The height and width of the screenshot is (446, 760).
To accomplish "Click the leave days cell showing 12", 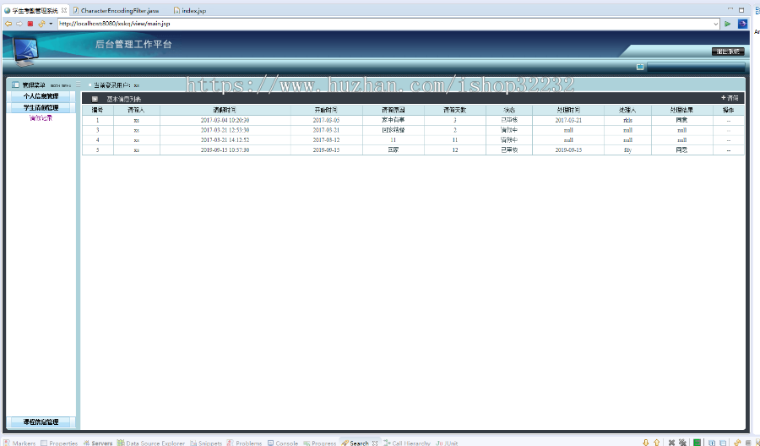I will 455,150.
